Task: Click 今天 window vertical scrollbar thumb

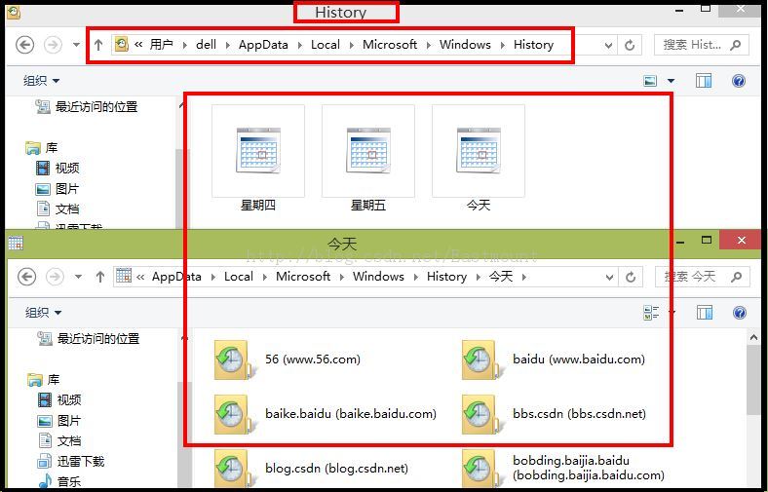Action: pos(753,381)
